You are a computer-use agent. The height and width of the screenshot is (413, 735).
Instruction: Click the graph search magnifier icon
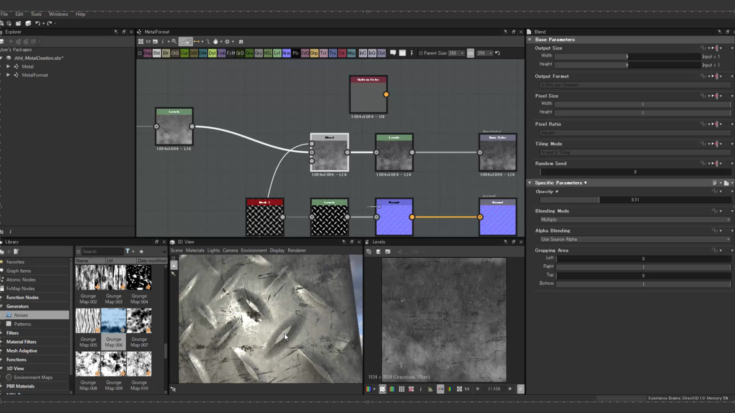[x=174, y=42]
